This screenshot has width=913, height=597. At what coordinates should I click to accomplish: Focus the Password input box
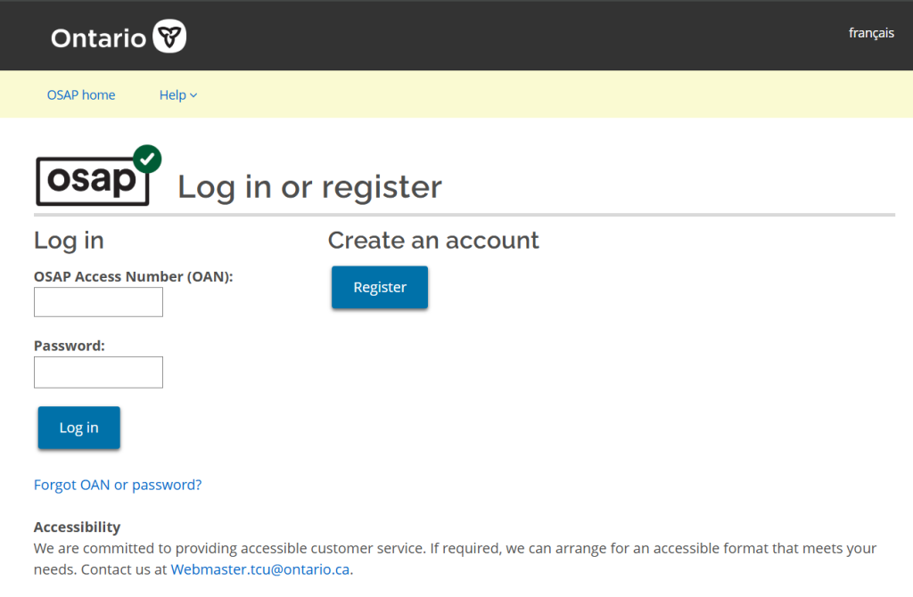[98, 372]
